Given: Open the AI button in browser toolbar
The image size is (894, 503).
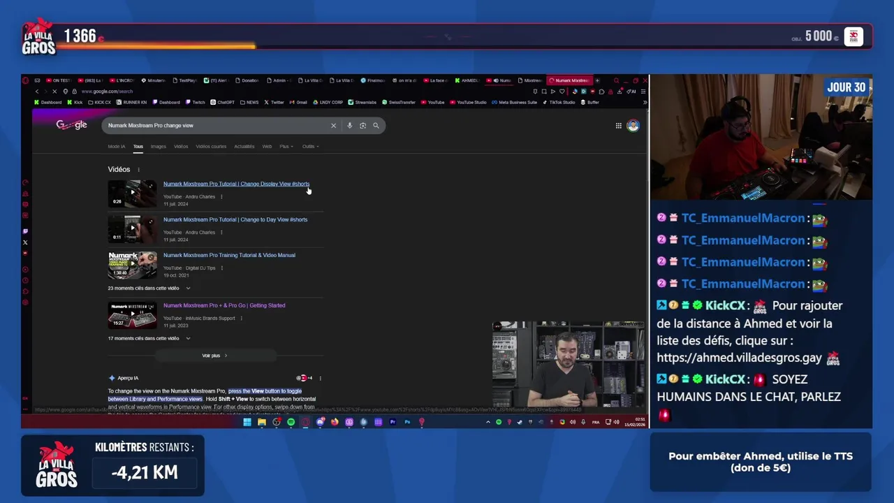Looking at the screenshot, I should [633, 92].
